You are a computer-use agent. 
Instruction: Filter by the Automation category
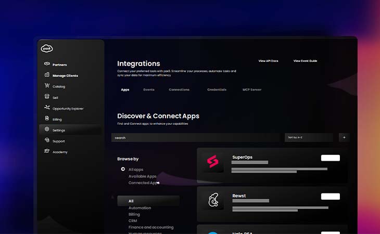(x=140, y=208)
